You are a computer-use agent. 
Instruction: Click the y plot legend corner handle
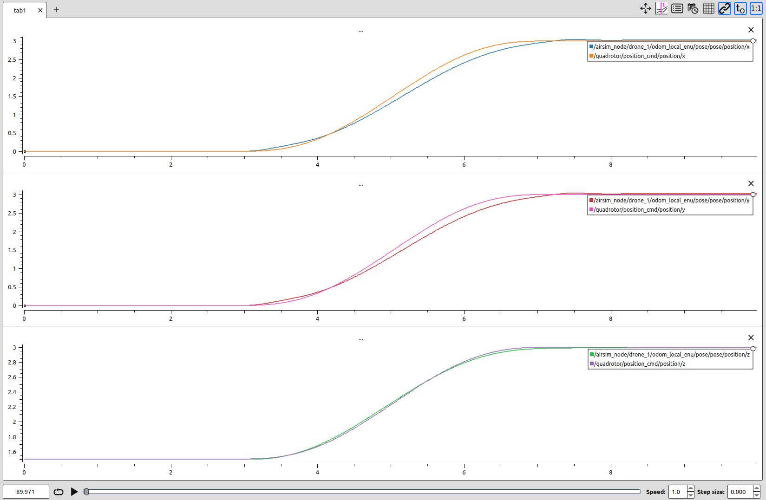click(x=753, y=195)
